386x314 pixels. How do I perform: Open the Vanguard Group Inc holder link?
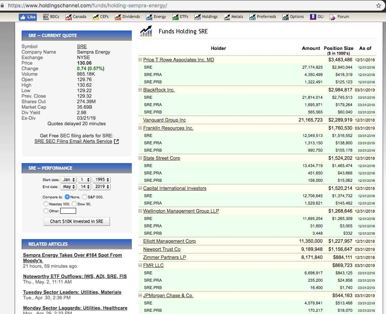[x=164, y=120]
